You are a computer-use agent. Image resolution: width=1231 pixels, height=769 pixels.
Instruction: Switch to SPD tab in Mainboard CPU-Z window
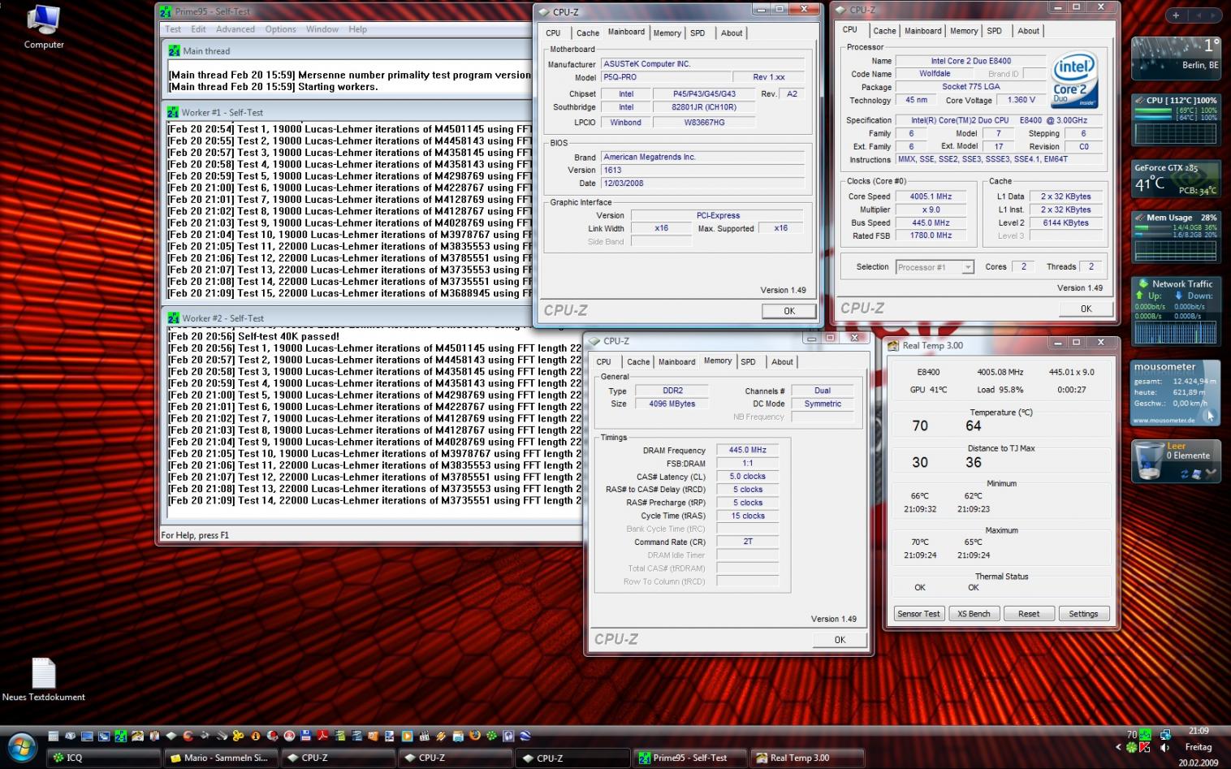(x=698, y=33)
